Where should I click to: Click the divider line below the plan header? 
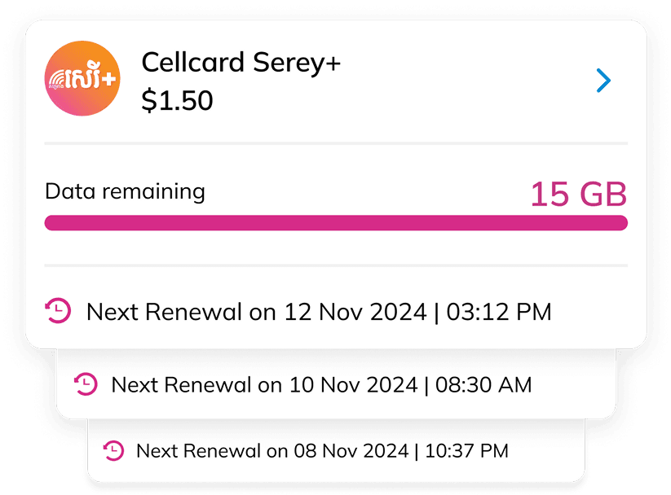click(335, 143)
